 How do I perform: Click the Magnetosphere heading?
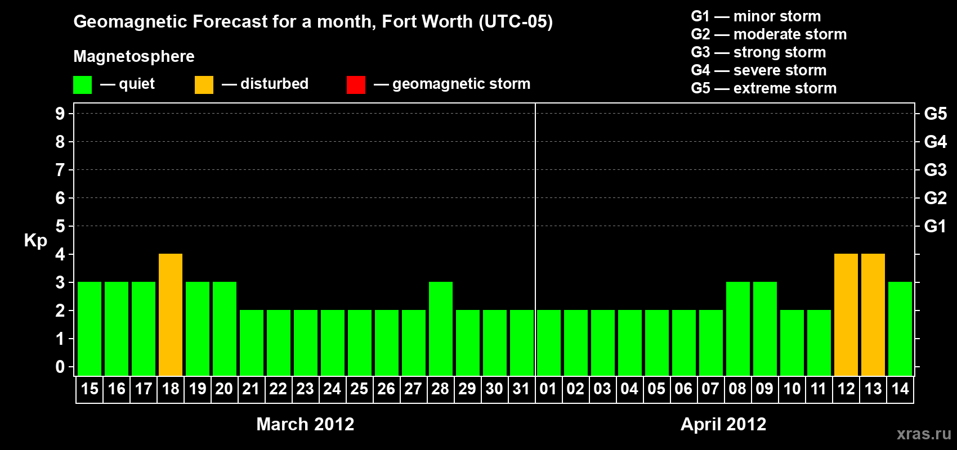click(134, 56)
